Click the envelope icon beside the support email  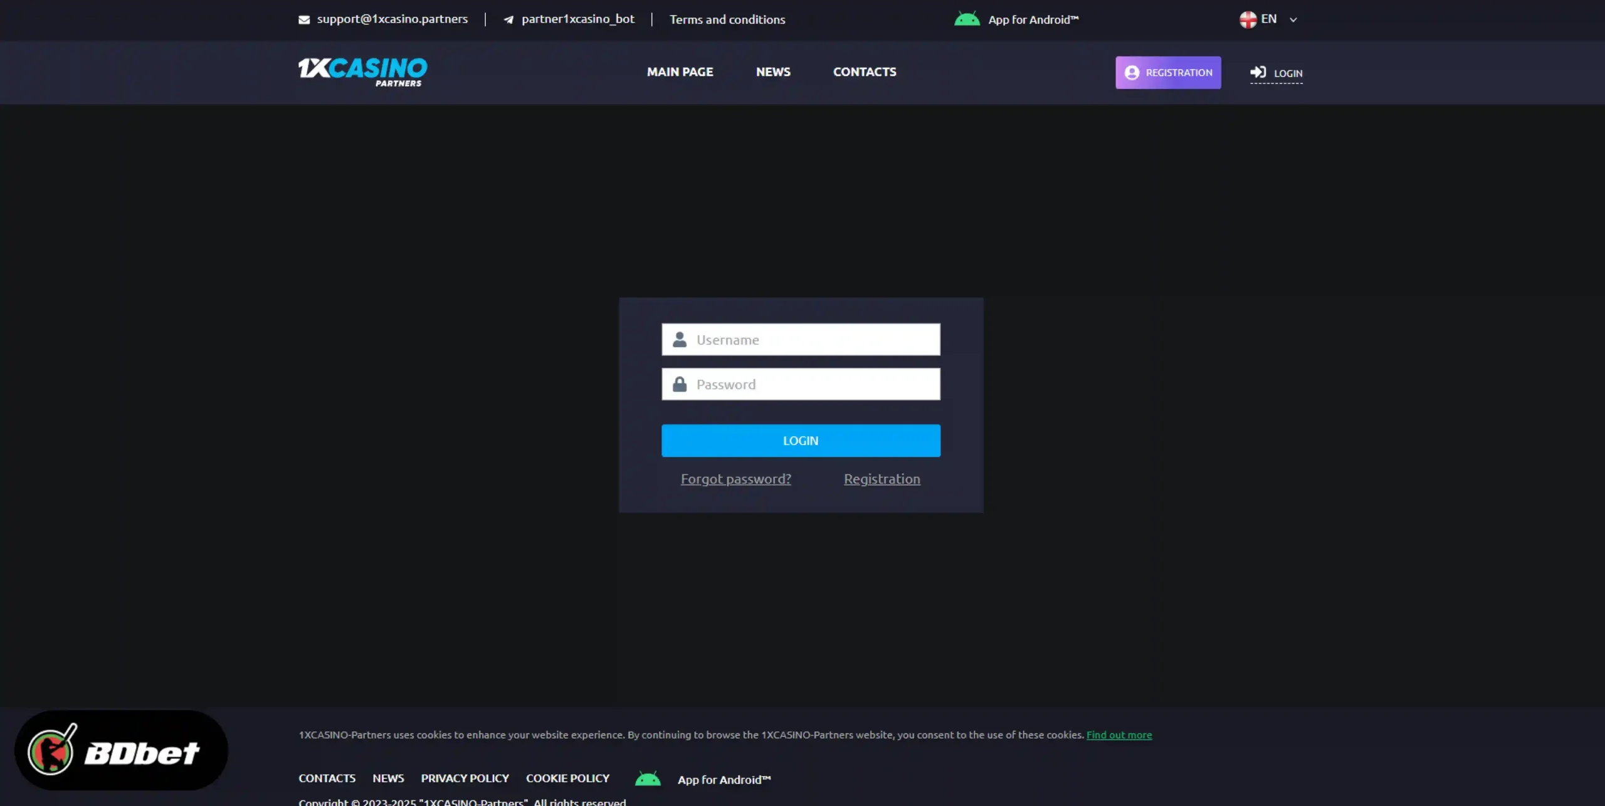tap(304, 19)
